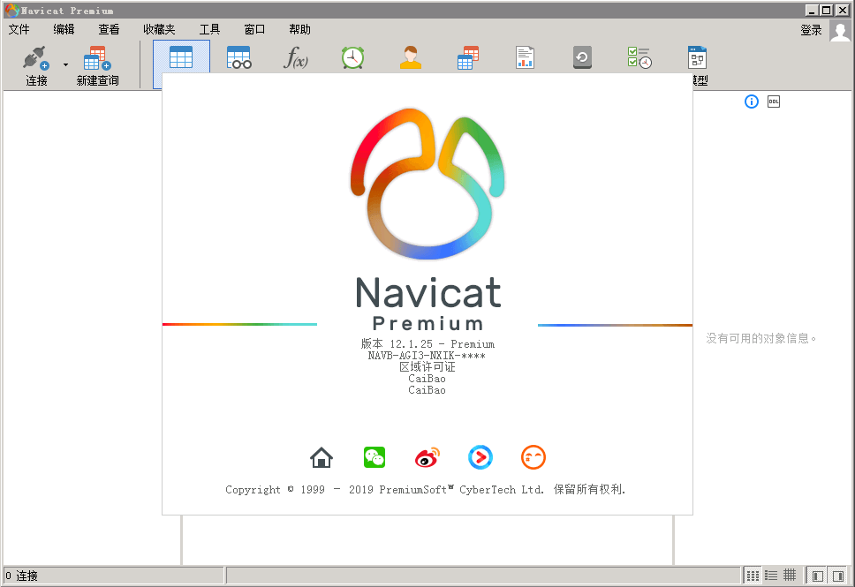Open the Model diagram icon
The image size is (855, 587).
click(698, 57)
